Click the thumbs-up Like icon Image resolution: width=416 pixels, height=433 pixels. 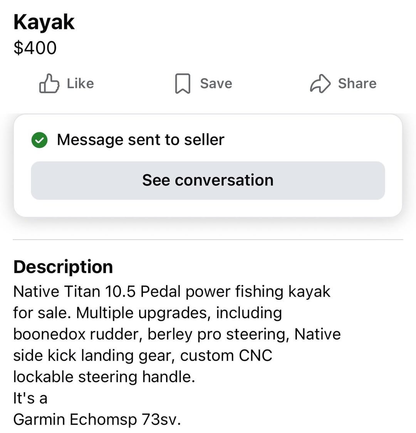coord(49,83)
